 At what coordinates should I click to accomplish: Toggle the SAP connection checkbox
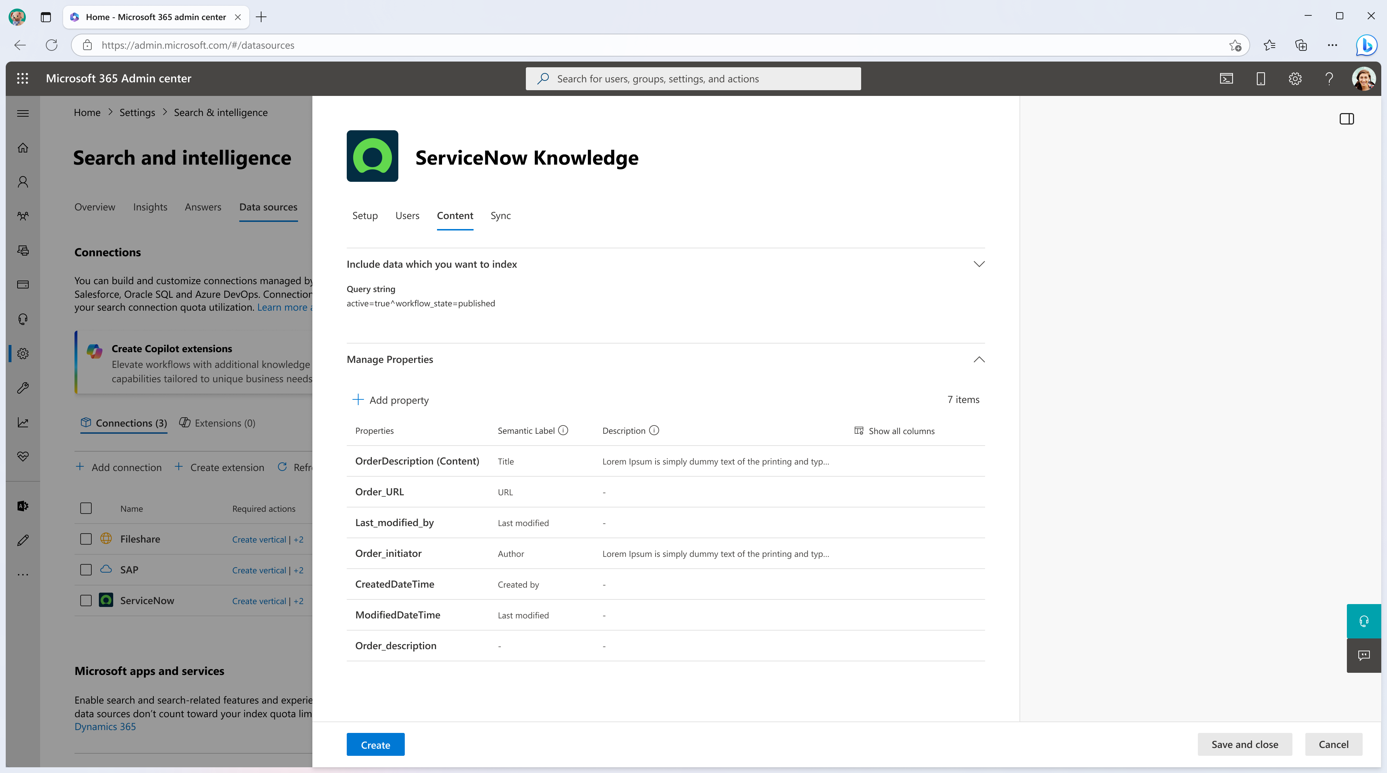(x=85, y=569)
